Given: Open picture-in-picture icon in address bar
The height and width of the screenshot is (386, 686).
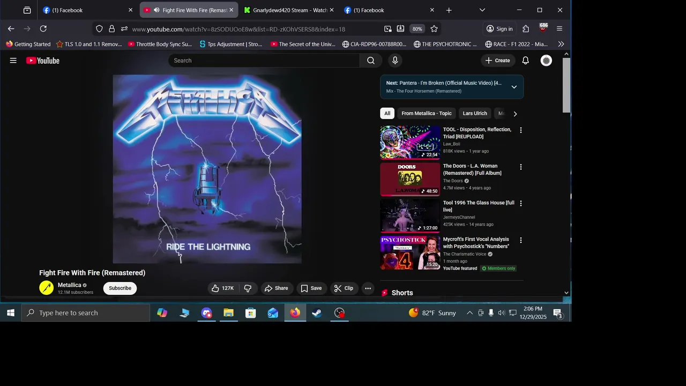Looking at the screenshot, I should point(387,29).
